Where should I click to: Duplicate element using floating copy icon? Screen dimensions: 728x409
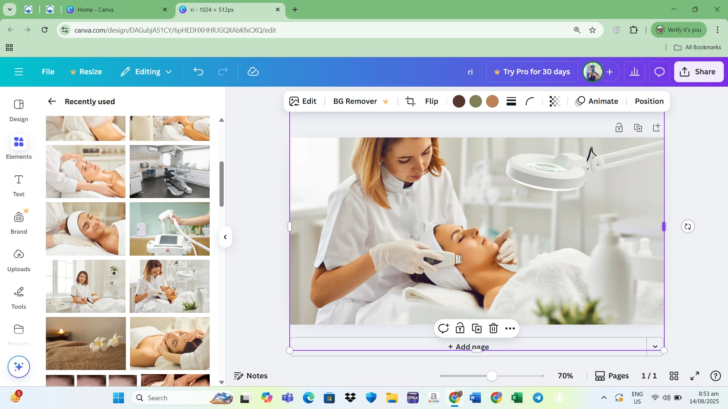pos(477,328)
